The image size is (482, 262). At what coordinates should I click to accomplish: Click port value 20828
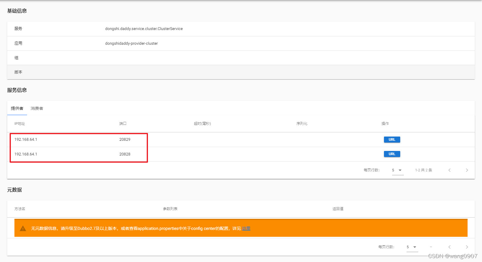pyautogui.click(x=125, y=154)
